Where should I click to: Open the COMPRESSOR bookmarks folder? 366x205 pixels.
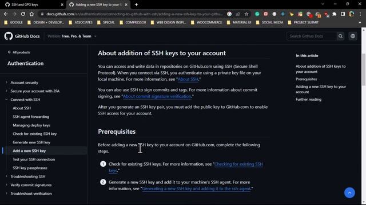point(133,22)
